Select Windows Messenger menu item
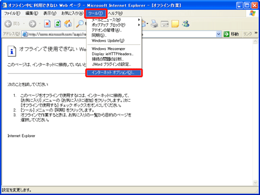Screen dimensions: 260x195 [113, 49]
